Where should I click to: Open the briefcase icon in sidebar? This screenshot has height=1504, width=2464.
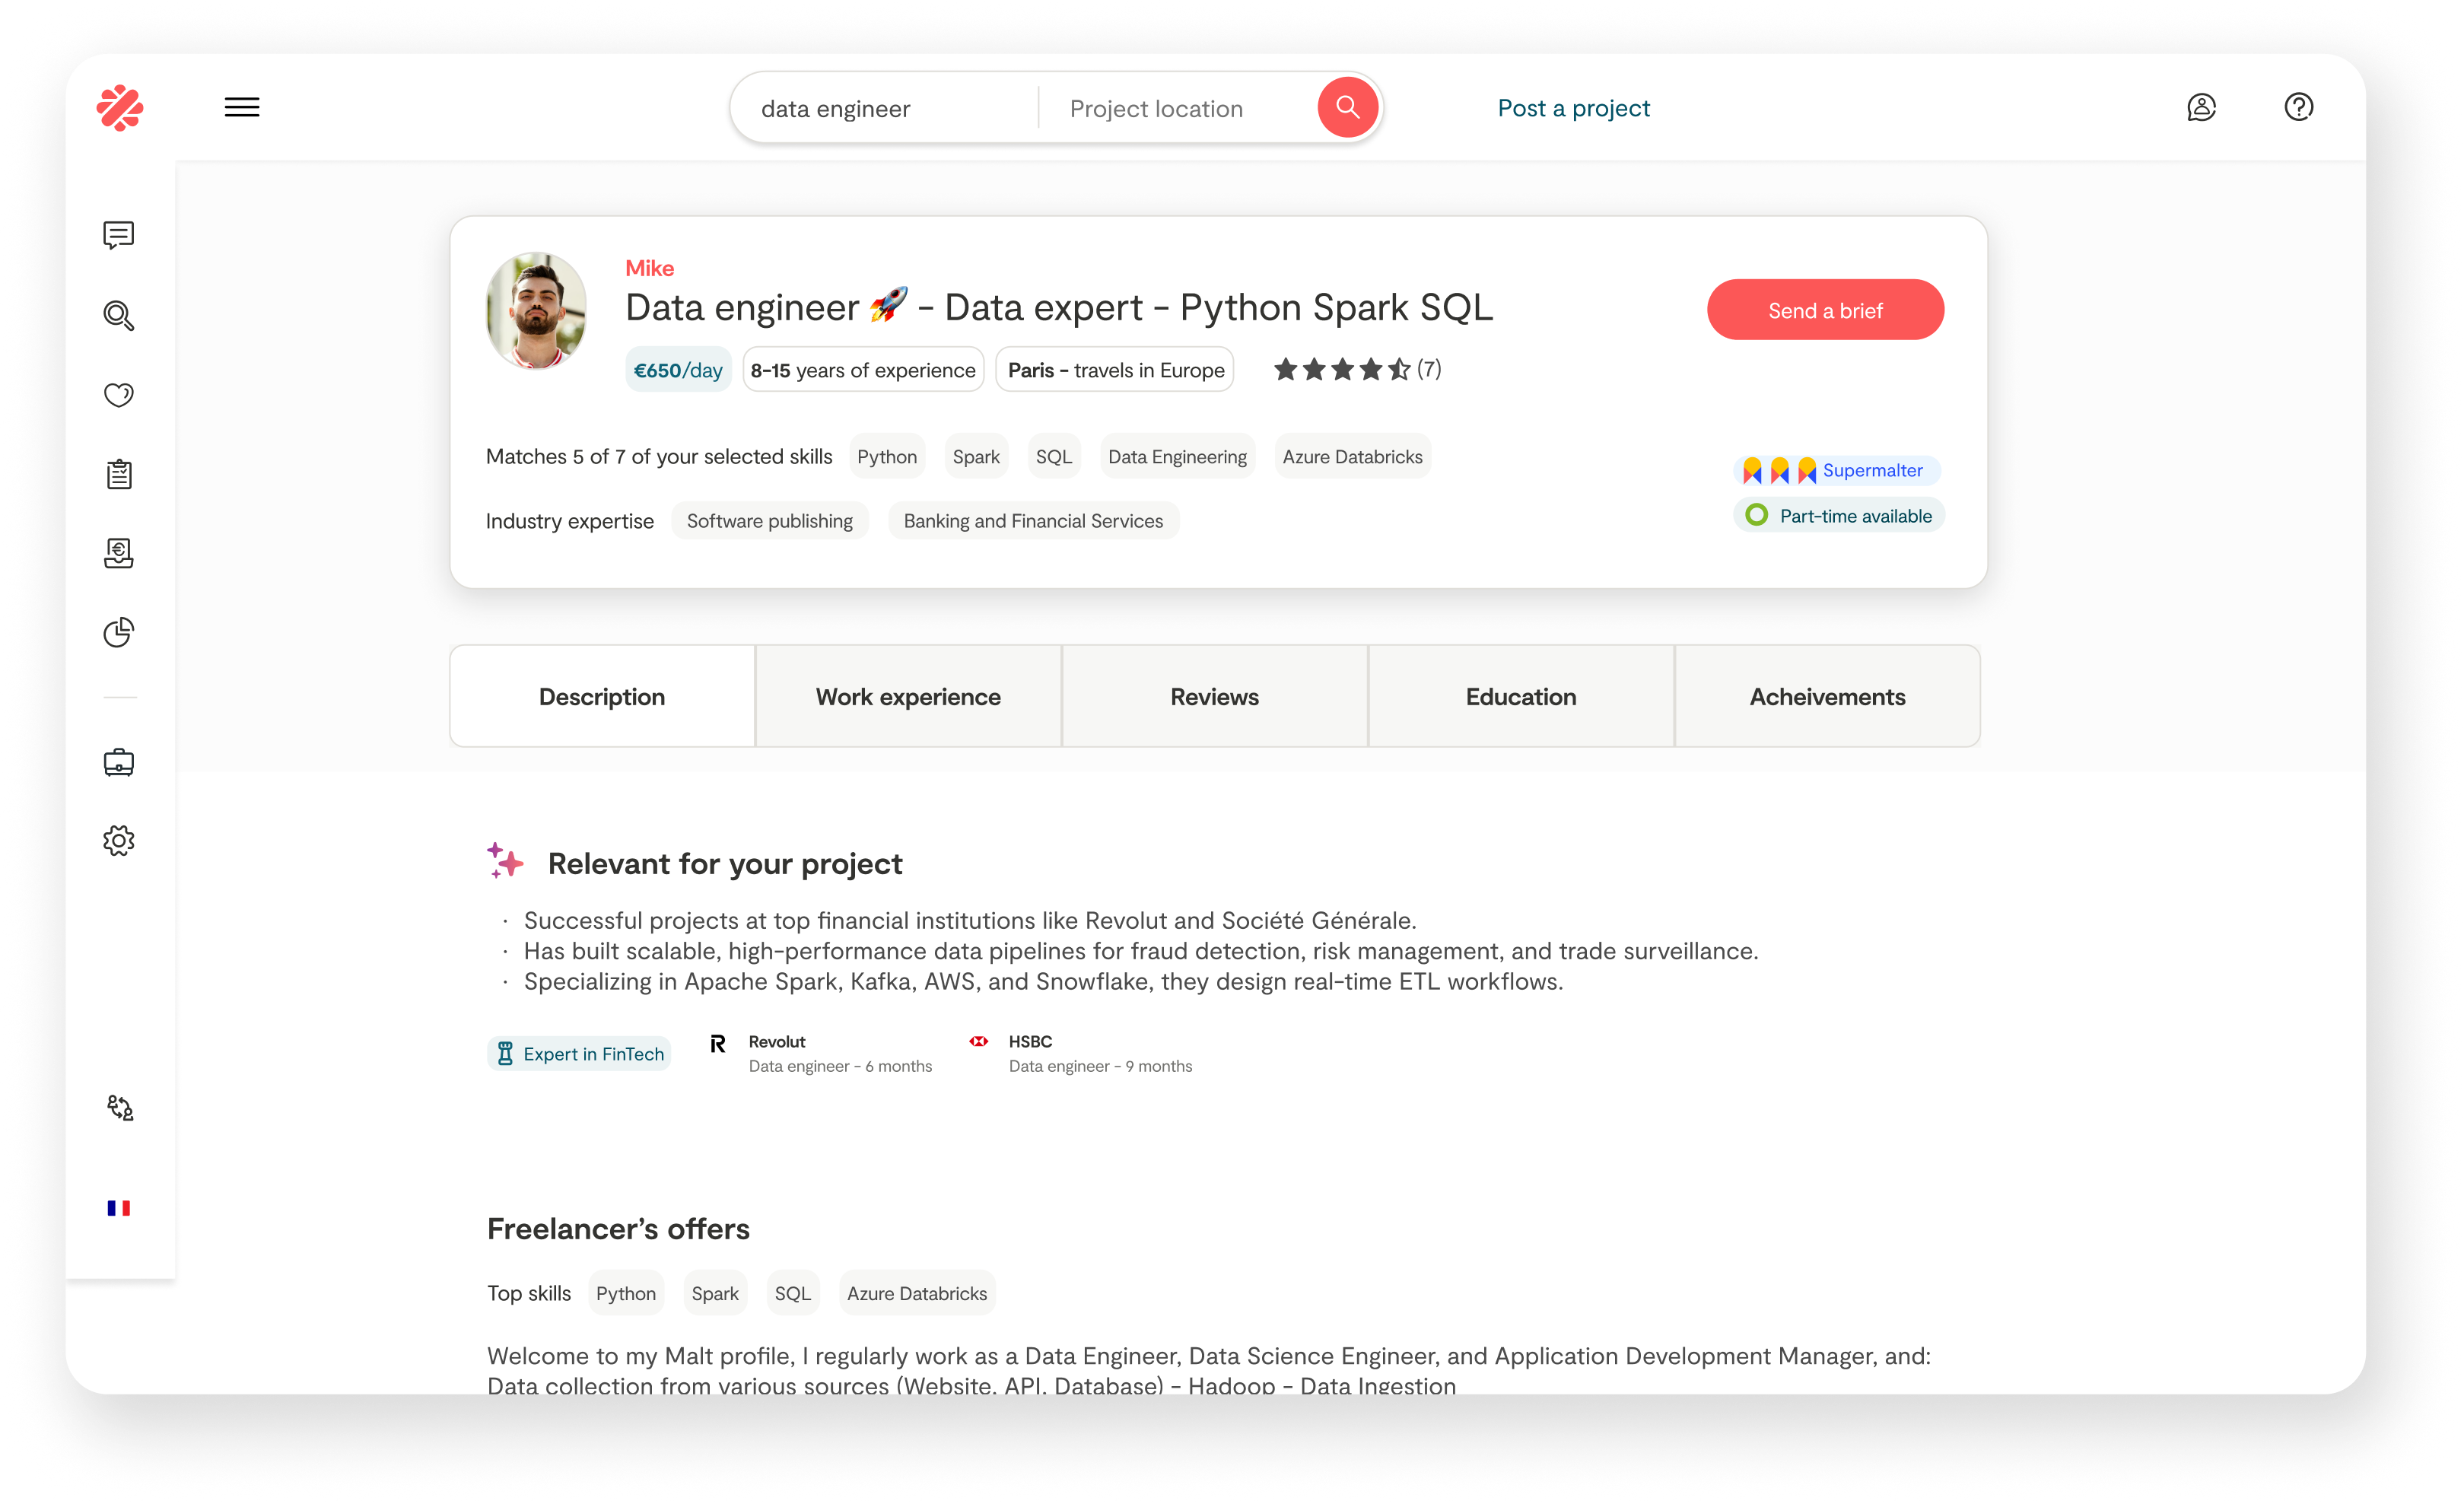[119, 762]
